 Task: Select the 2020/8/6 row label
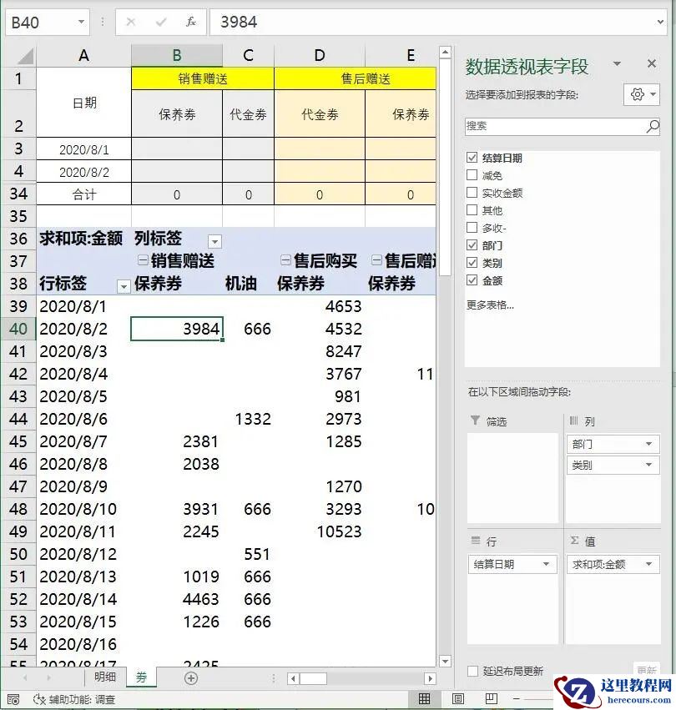tap(83, 419)
